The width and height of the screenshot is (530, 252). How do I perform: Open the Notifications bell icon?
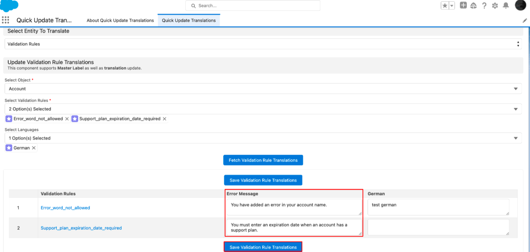(x=506, y=5)
